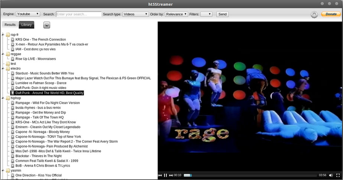Enter fullscreen mode from player bar
Screen dimensions: 343x180
pyautogui.click(x=337, y=175)
